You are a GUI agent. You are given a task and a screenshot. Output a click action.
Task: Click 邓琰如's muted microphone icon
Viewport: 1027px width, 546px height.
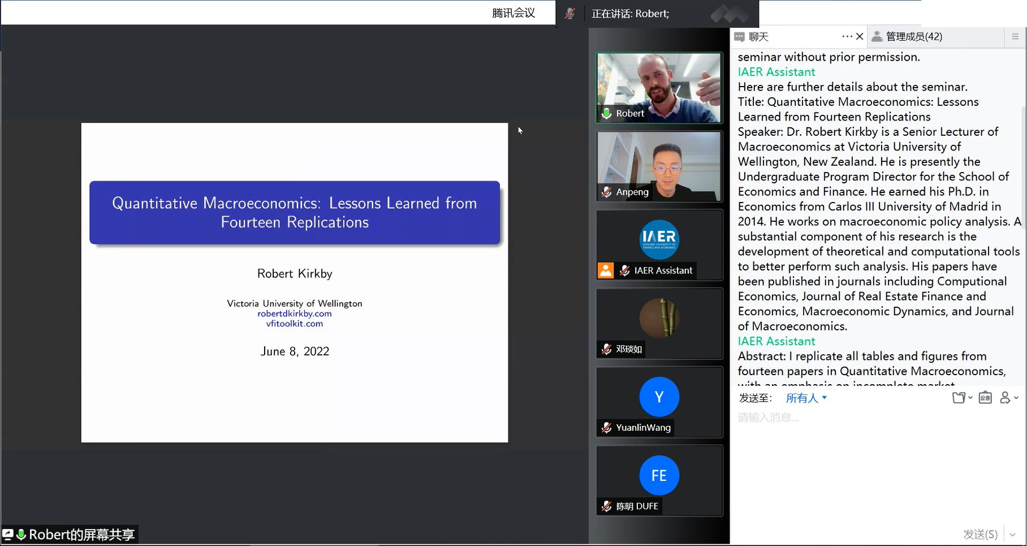(607, 349)
